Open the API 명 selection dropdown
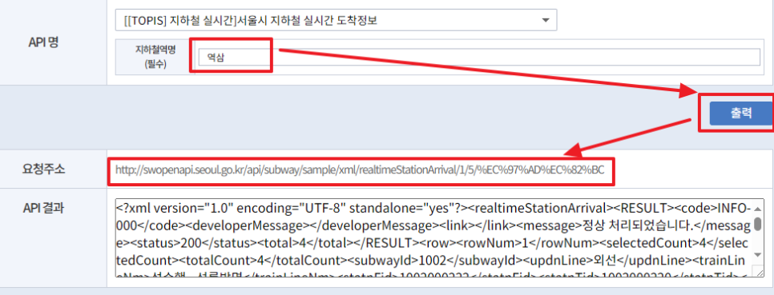 pos(336,20)
